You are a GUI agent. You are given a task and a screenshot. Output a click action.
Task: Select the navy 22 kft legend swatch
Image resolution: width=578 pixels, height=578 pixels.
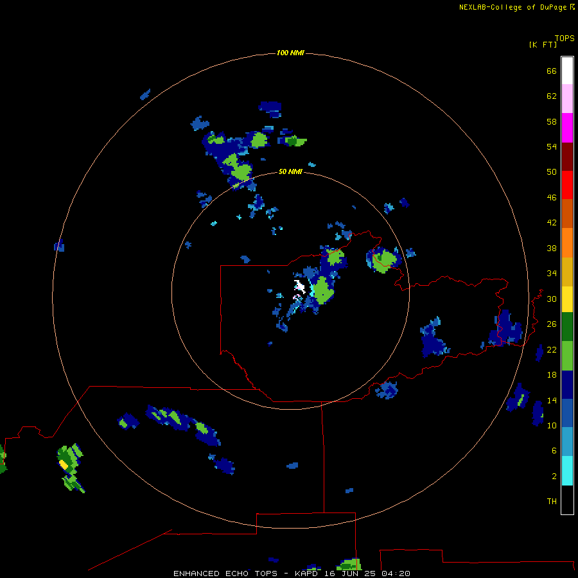(x=567, y=385)
